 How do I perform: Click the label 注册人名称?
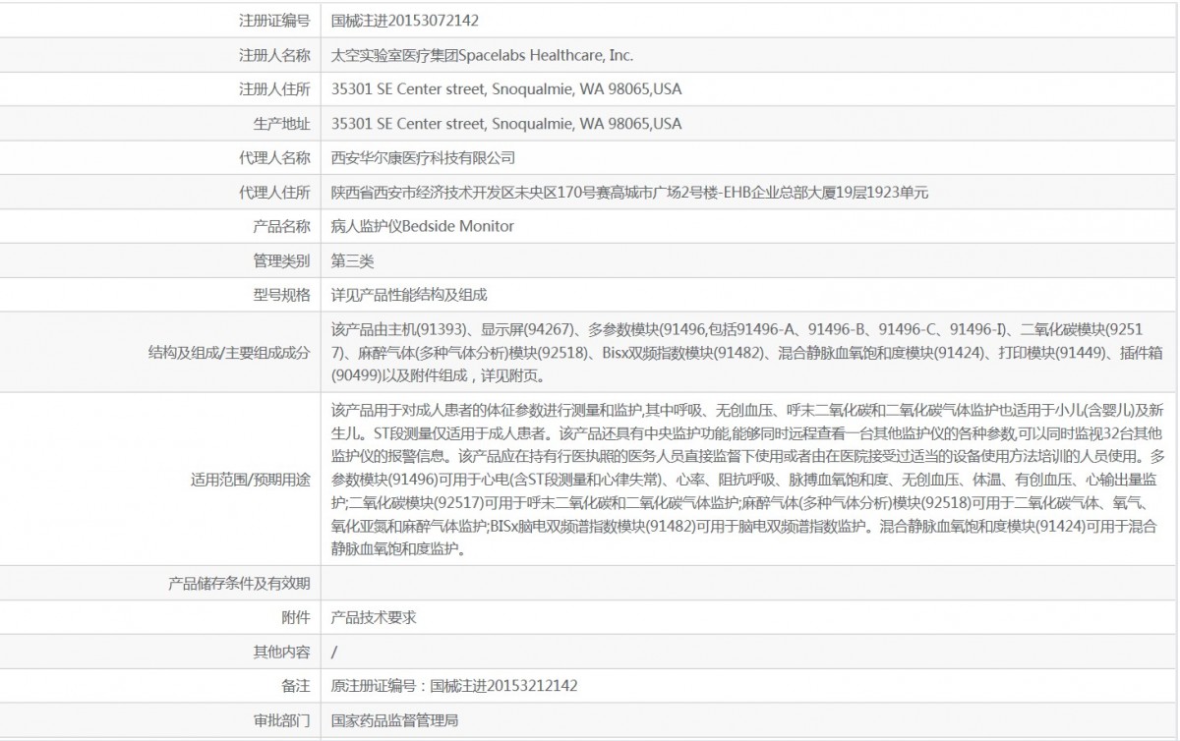(x=274, y=56)
